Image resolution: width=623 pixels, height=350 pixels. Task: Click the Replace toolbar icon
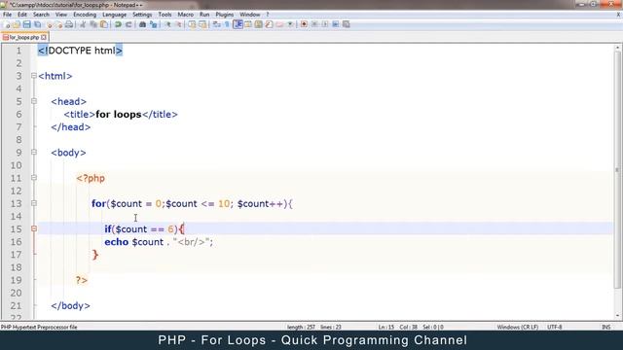point(153,24)
